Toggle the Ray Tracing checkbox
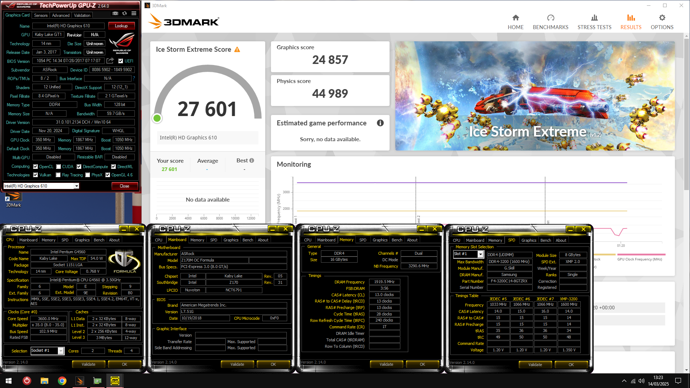690x388 pixels. tap(58, 175)
